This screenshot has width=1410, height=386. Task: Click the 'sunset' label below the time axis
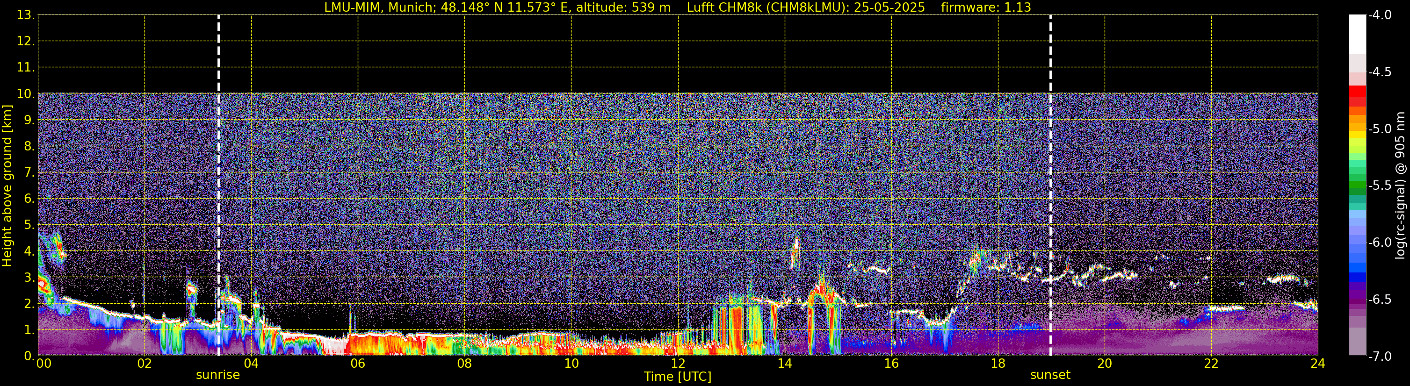(x=1050, y=375)
